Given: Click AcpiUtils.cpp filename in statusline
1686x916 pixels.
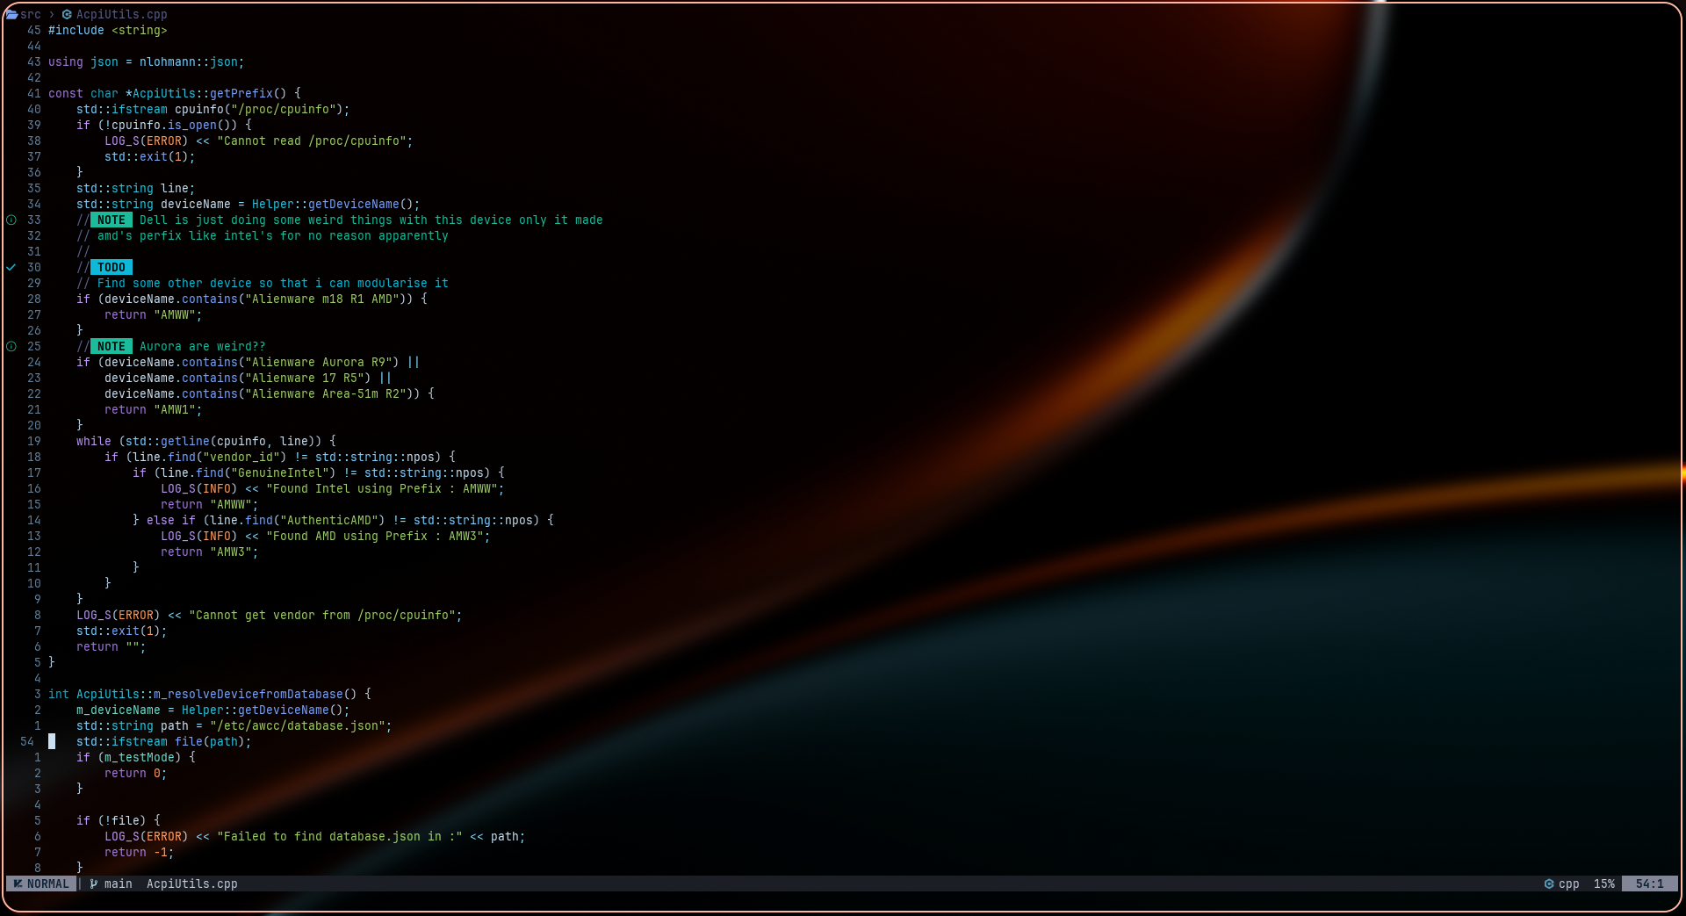Looking at the screenshot, I should [192, 884].
